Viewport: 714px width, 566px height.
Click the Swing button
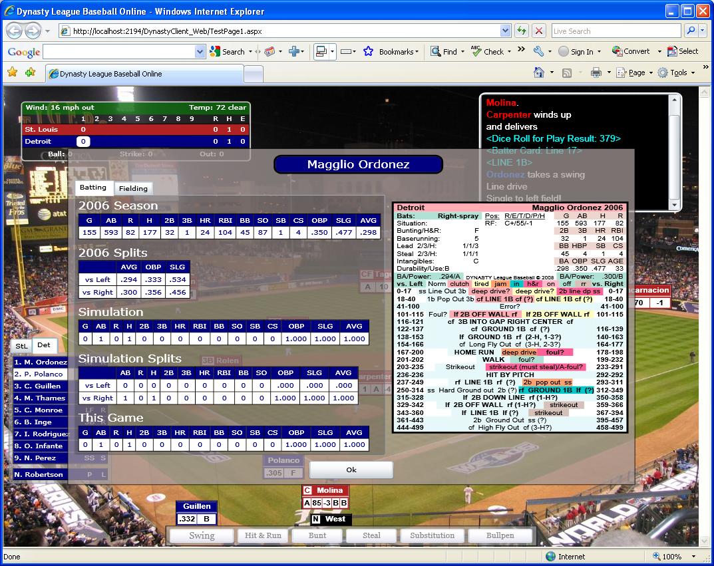tap(202, 535)
